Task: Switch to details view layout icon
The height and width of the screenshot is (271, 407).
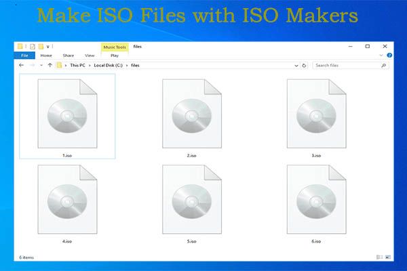Action: [x=379, y=257]
